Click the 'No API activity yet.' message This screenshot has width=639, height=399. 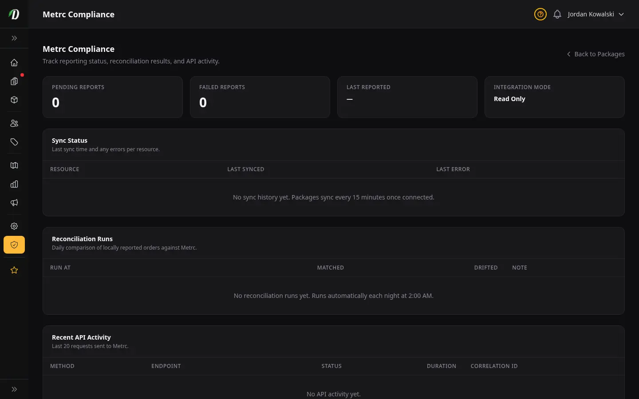[334, 394]
